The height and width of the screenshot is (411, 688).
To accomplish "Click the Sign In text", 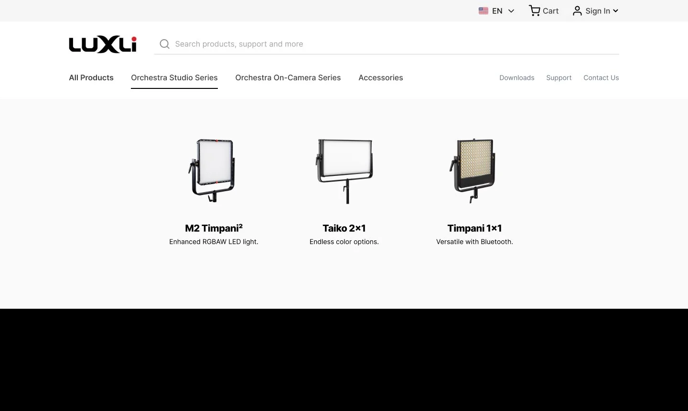I will pyautogui.click(x=598, y=11).
